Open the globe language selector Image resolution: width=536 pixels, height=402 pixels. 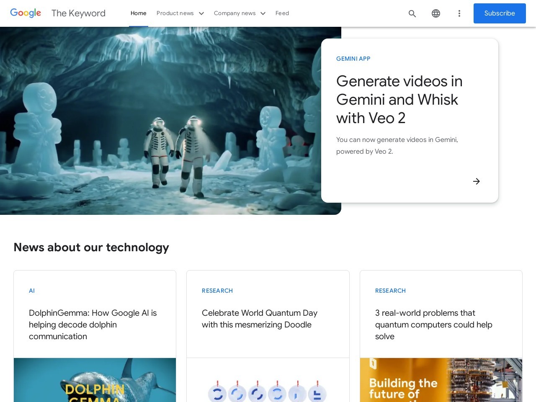point(436,13)
